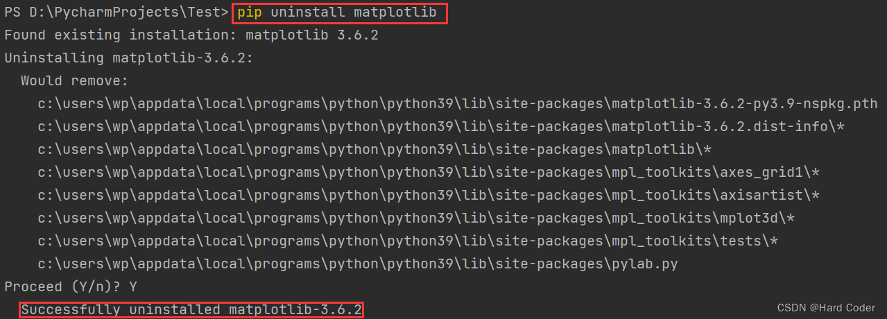Select the Found existing installation line
Viewport: 887px width, 319px height.
point(191,35)
